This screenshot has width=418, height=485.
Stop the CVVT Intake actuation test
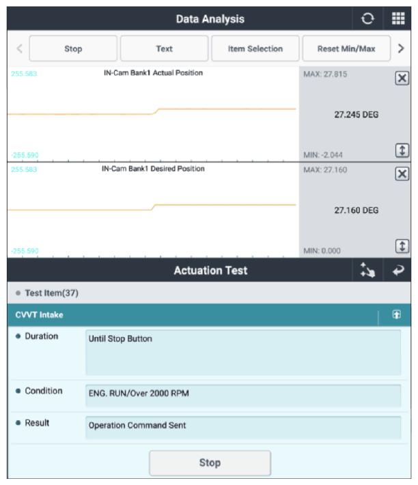[x=210, y=463]
